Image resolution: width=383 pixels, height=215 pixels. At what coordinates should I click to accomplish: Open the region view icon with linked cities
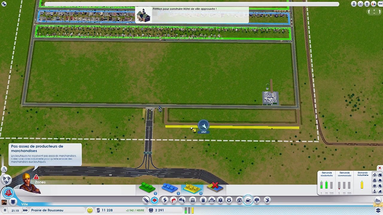pos(7,179)
